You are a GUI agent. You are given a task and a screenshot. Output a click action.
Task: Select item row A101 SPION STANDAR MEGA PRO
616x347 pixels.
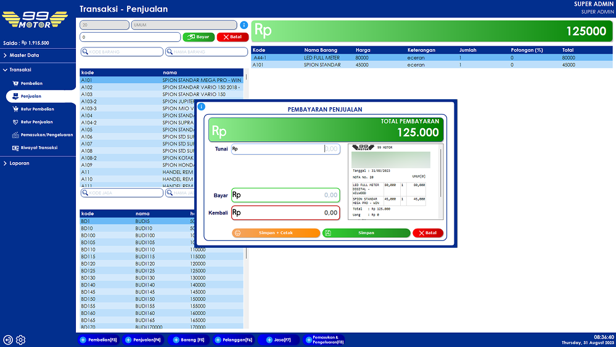click(x=162, y=80)
